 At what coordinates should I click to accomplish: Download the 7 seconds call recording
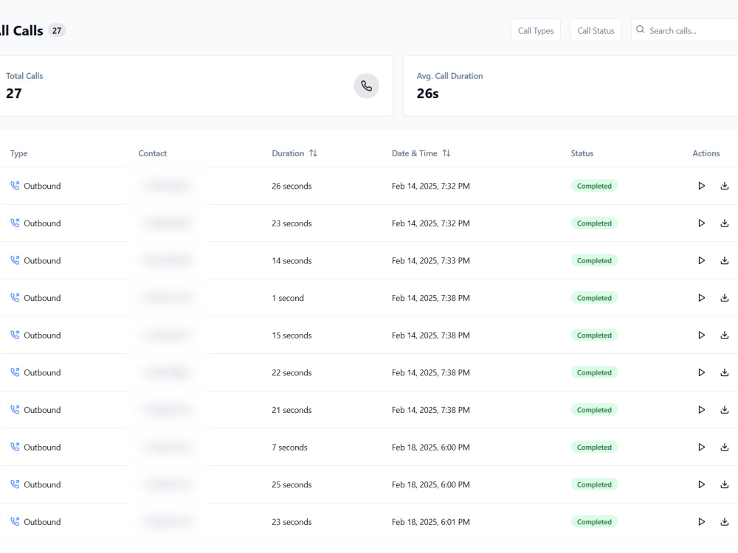(725, 448)
